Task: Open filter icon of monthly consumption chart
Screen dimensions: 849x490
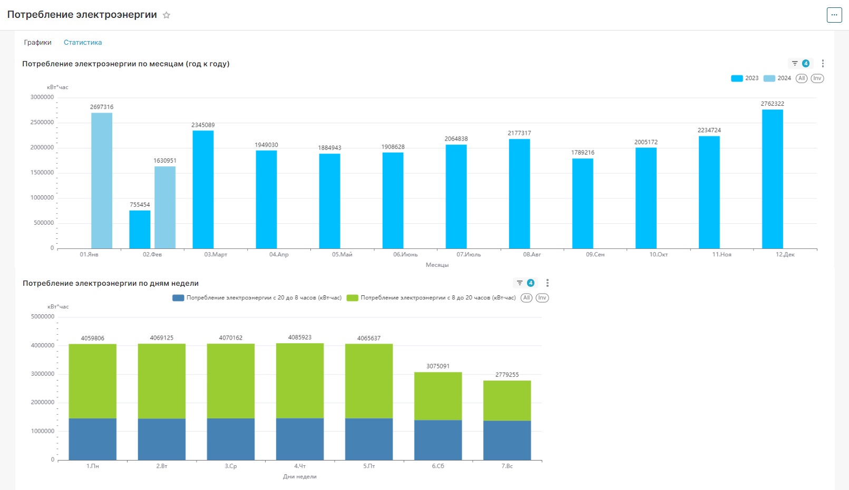Action: [795, 63]
